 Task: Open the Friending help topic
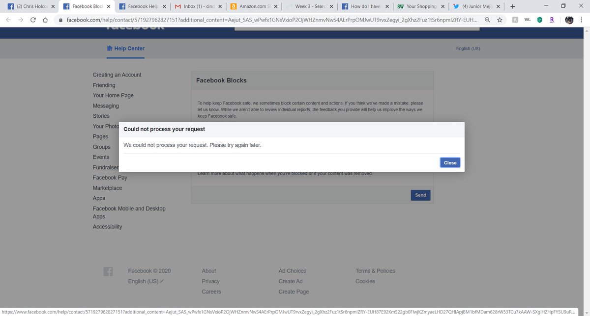104,85
